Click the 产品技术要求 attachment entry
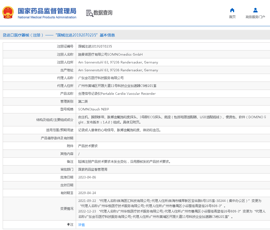The height and width of the screenshot is (230, 270). 88,146
